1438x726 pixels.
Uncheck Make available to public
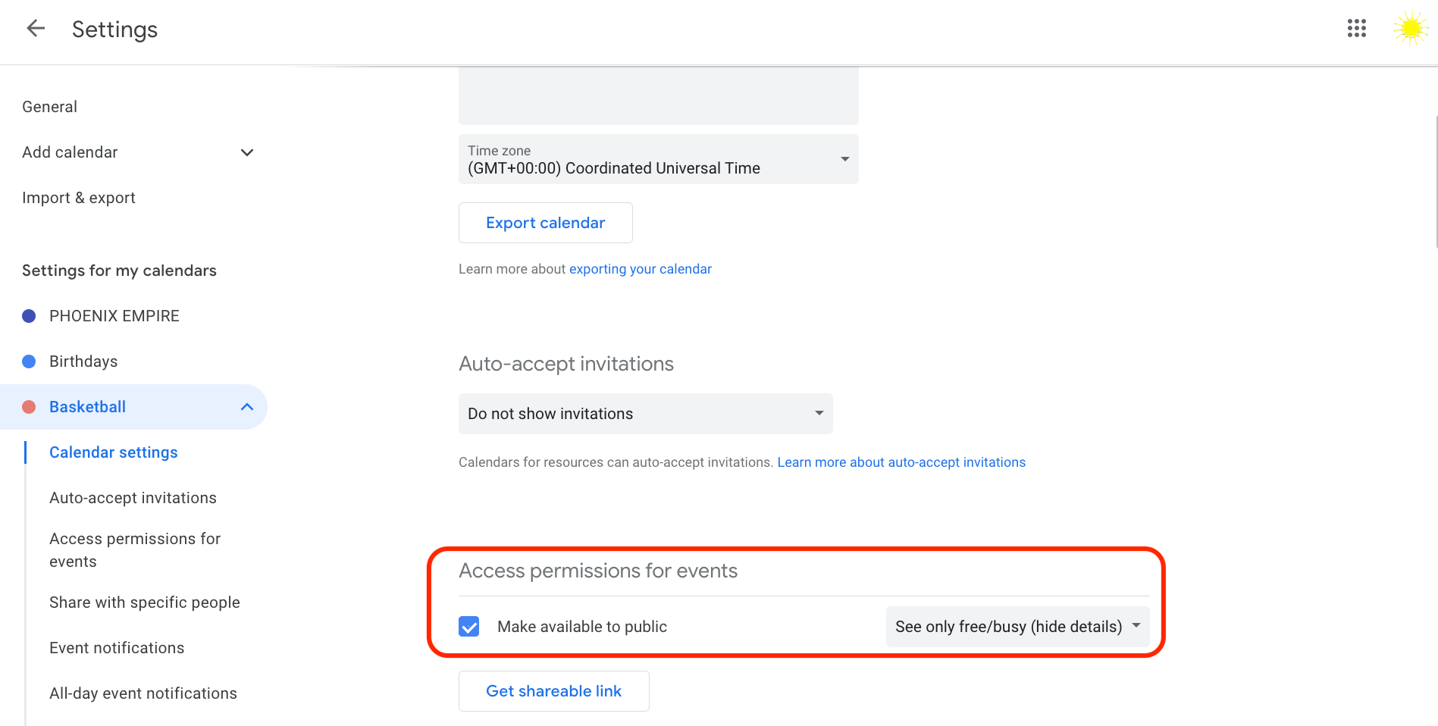pos(469,627)
